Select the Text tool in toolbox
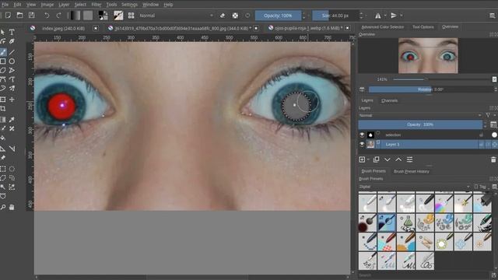Viewport: 498px width, 280px height. tap(12, 32)
